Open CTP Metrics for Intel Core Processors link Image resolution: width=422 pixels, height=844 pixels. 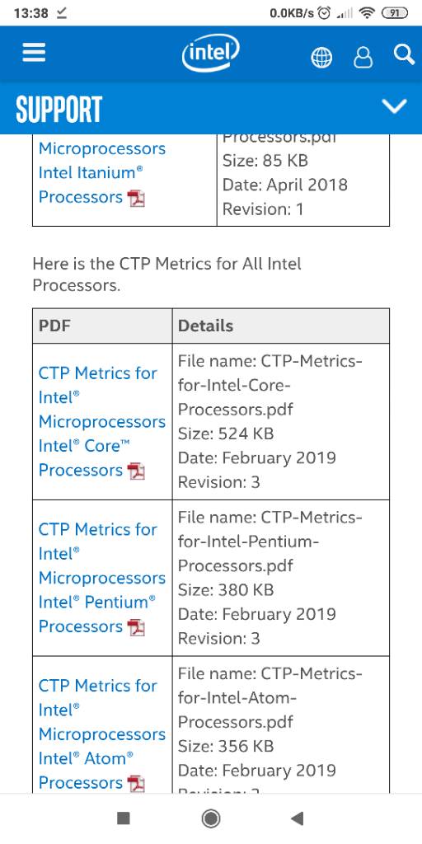101,421
